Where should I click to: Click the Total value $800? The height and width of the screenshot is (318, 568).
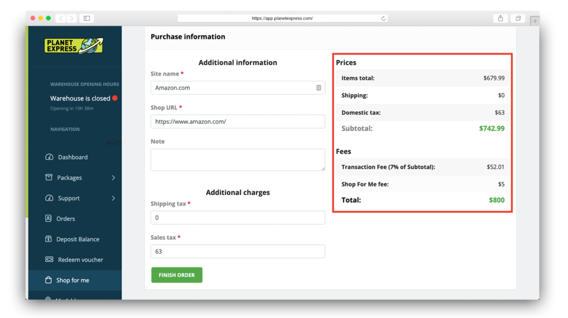(496, 200)
